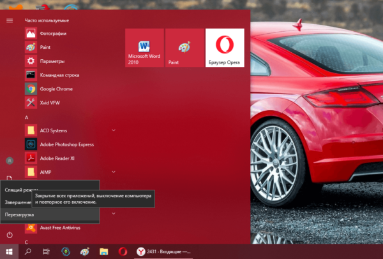Expand the folder chevron above Avast Free Antivirus
Viewport: 383px width, 259px height.
tap(114, 213)
